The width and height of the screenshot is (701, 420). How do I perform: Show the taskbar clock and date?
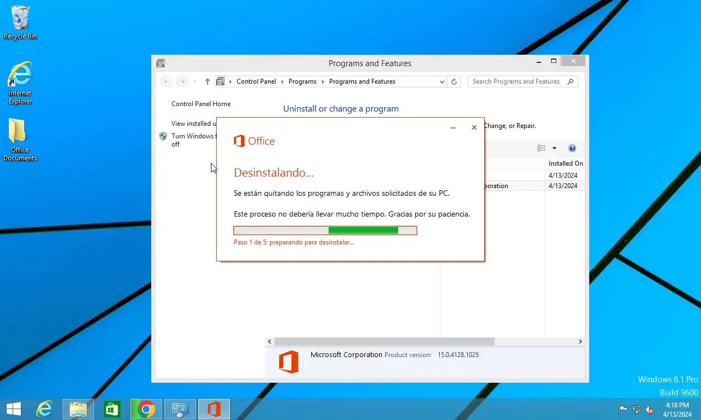[x=677, y=410]
